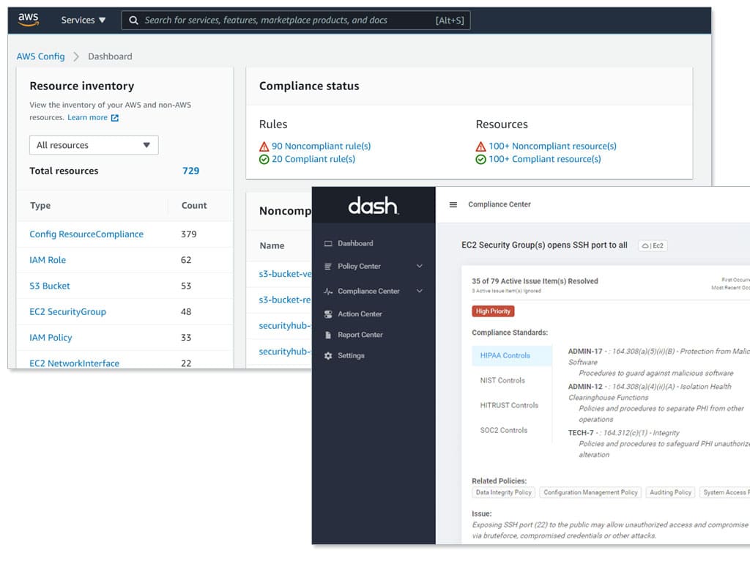Open S3 Bucket resource type

tap(50, 286)
